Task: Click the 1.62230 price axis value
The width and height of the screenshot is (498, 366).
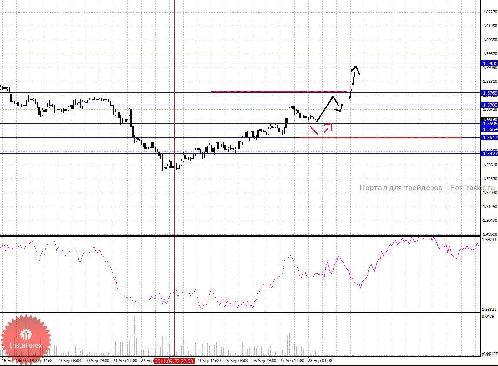Action: (x=490, y=12)
